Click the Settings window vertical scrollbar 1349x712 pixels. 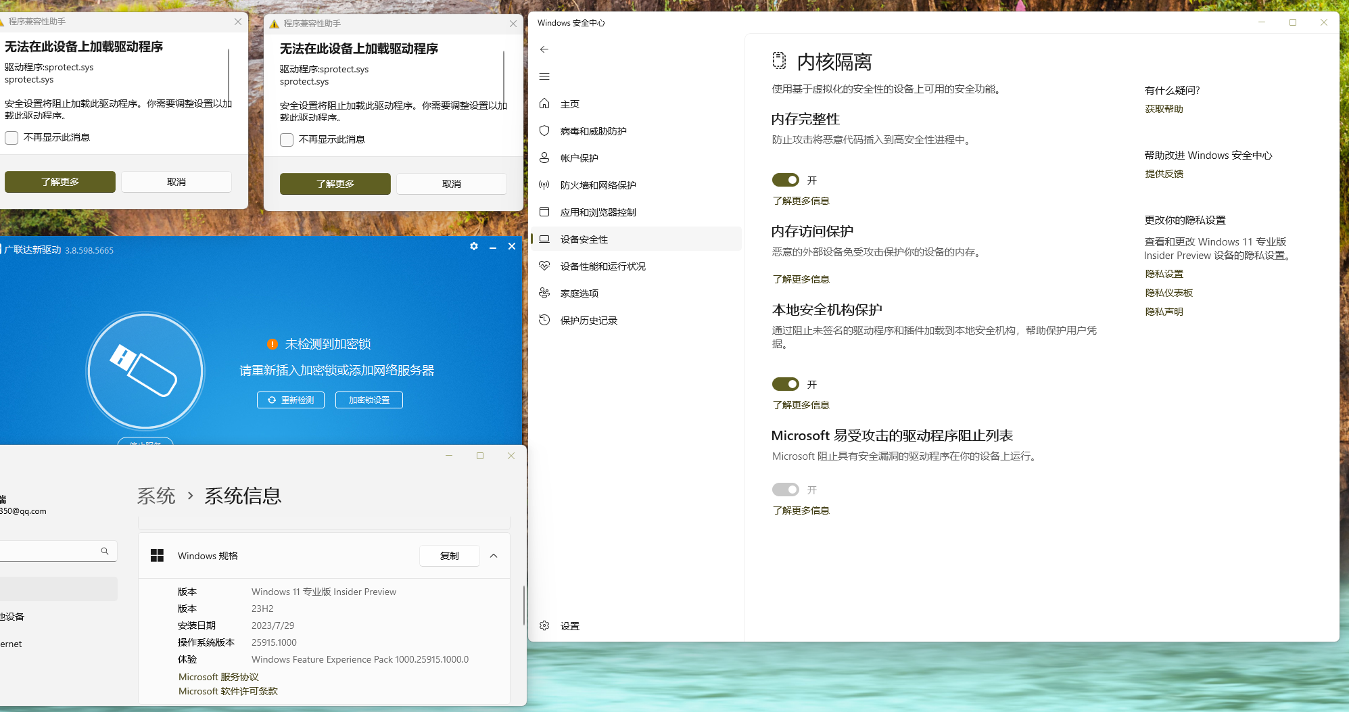[523, 605]
